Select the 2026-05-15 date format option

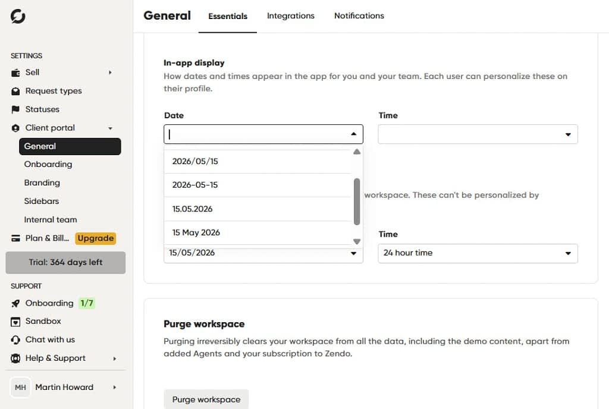[259, 185]
